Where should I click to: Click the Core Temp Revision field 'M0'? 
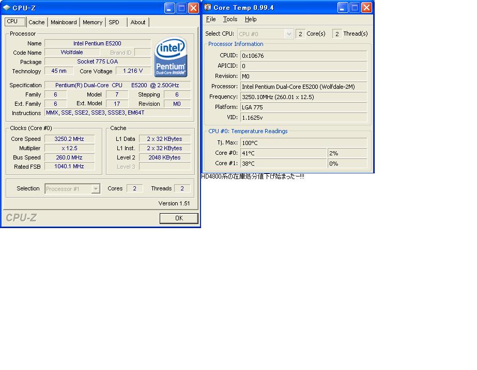(x=303, y=76)
